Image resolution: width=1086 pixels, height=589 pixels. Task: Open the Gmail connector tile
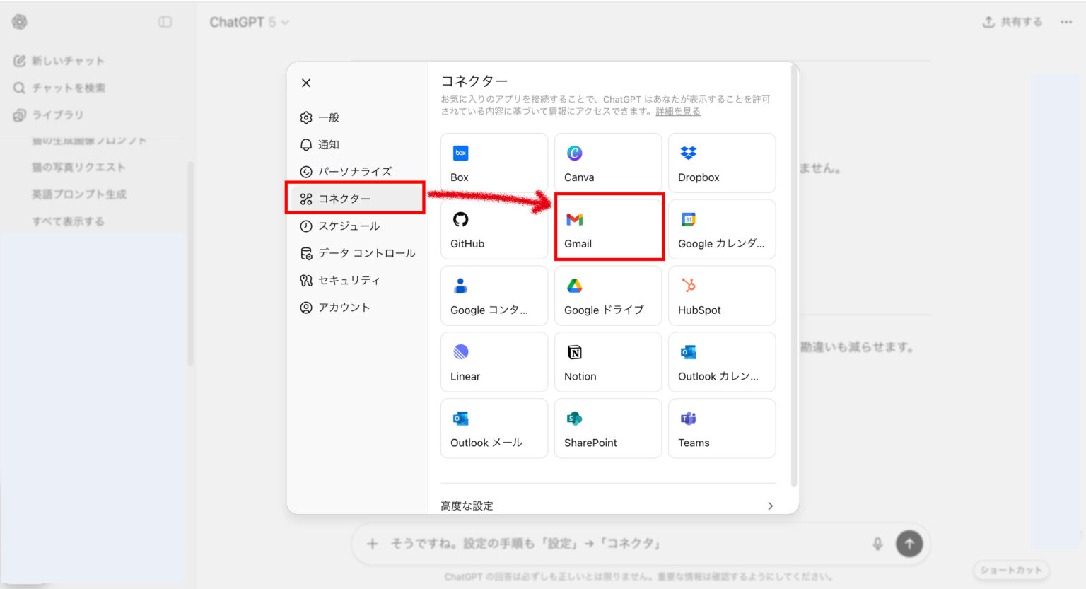(608, 229)
